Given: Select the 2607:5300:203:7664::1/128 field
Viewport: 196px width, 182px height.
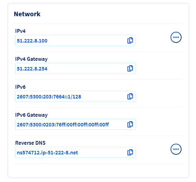Looking at the screenshot, I should point(75,96).
